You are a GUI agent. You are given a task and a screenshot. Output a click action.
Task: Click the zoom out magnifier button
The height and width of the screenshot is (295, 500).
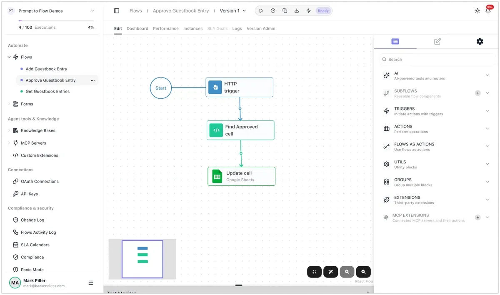363,272
